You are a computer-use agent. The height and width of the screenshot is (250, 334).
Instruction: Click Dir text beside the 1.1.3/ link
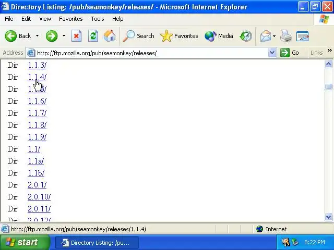click(13, 65)
